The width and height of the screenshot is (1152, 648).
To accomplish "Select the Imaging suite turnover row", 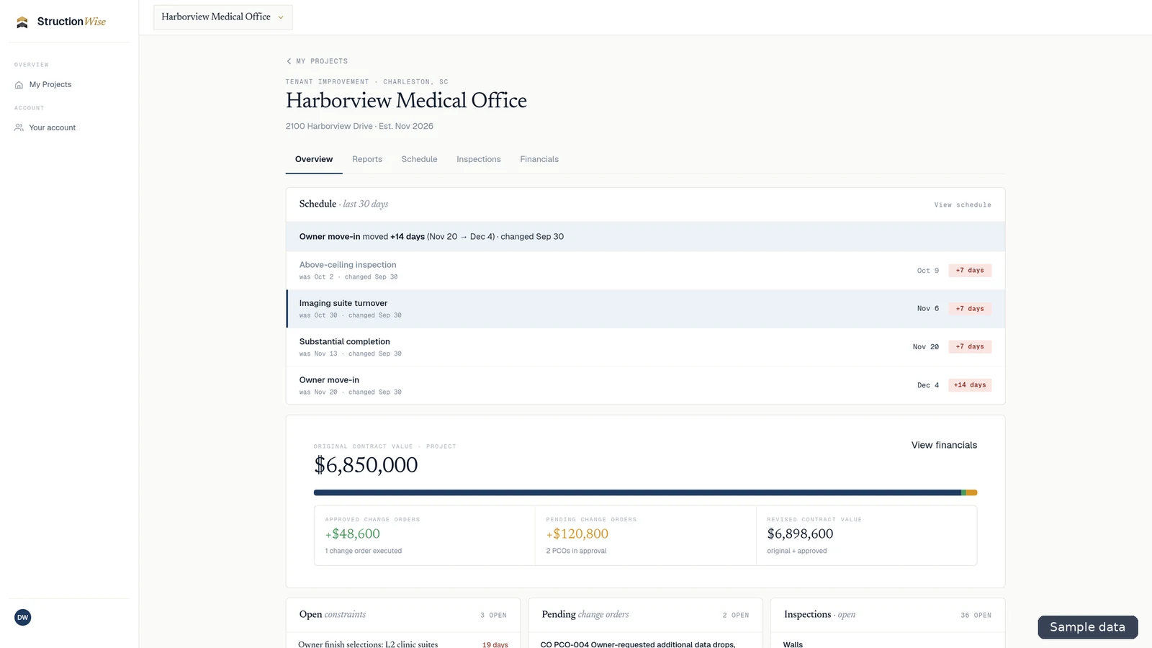I will click(645, 309).
